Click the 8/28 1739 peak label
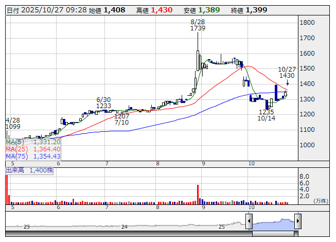This screenshot has width=336, height=242. pos(198,25)
